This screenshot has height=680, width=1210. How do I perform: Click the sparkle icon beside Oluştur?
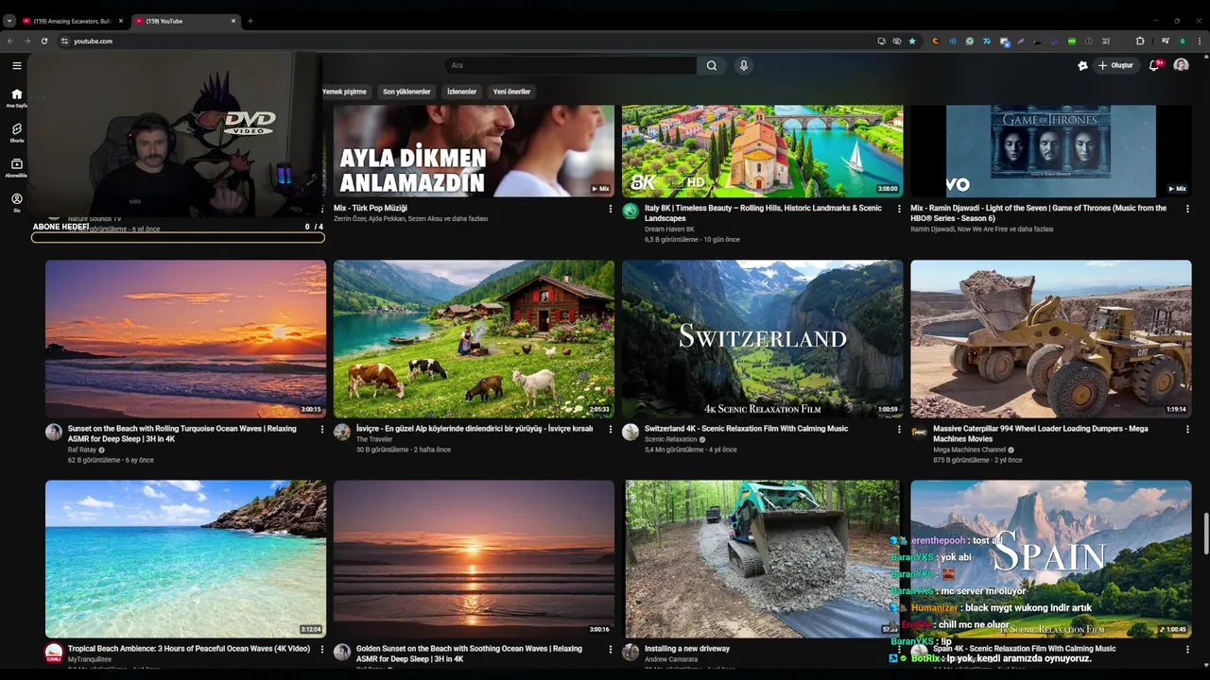1082,65
